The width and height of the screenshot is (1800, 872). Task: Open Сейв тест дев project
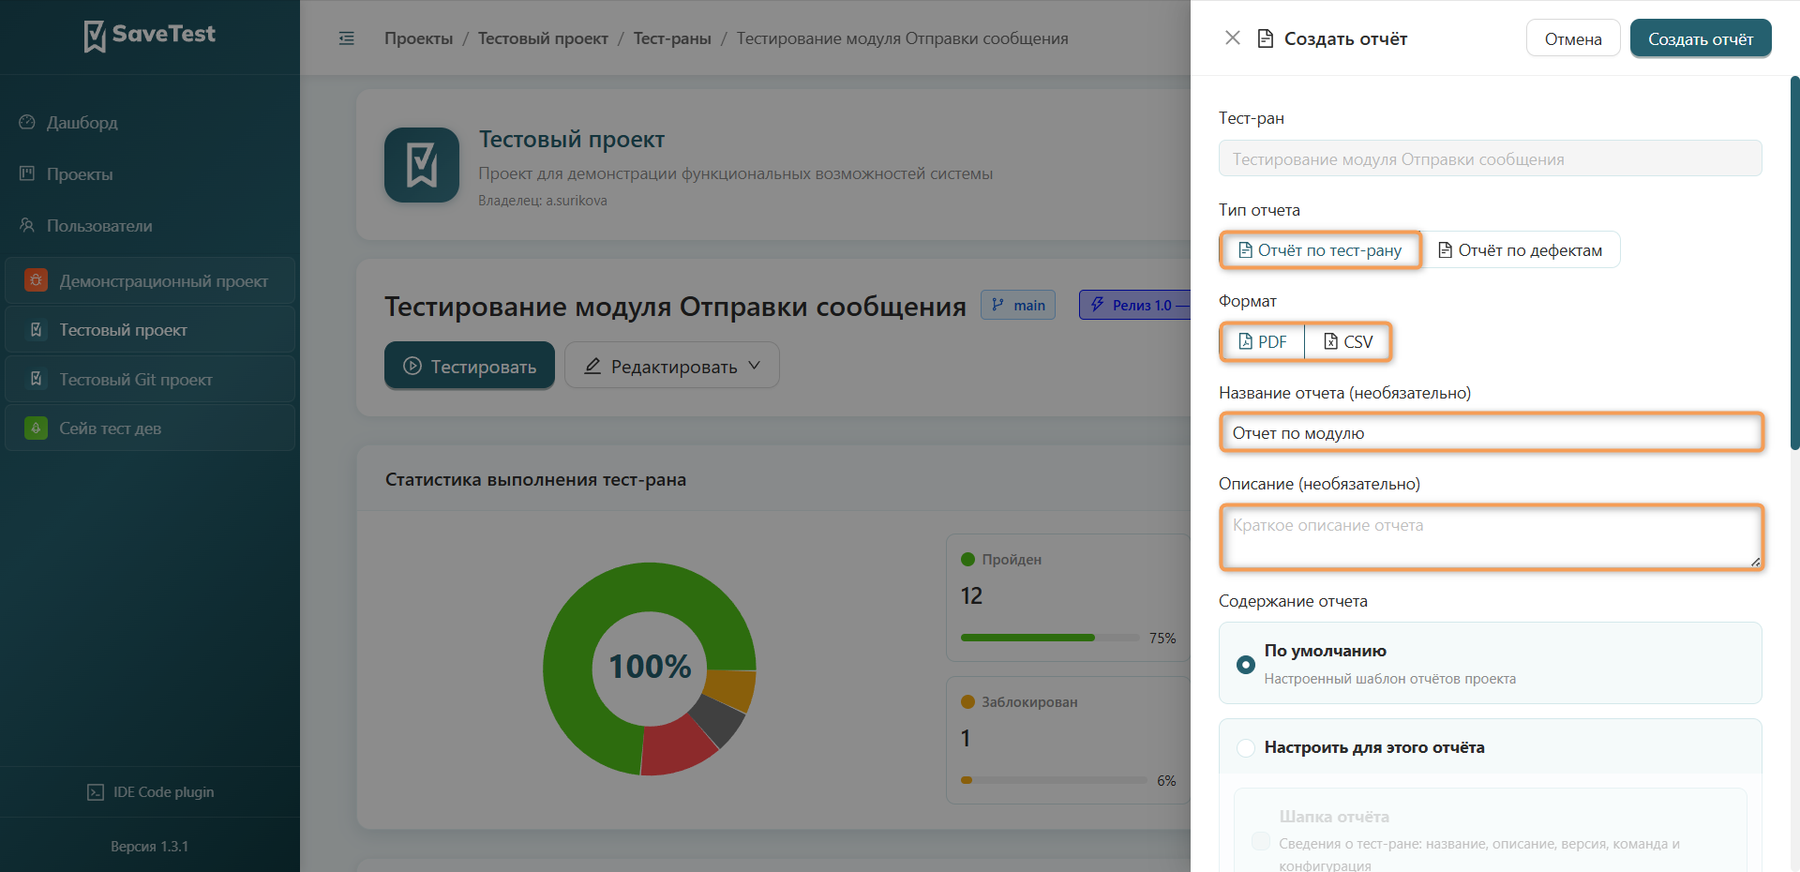pos(150,428)
